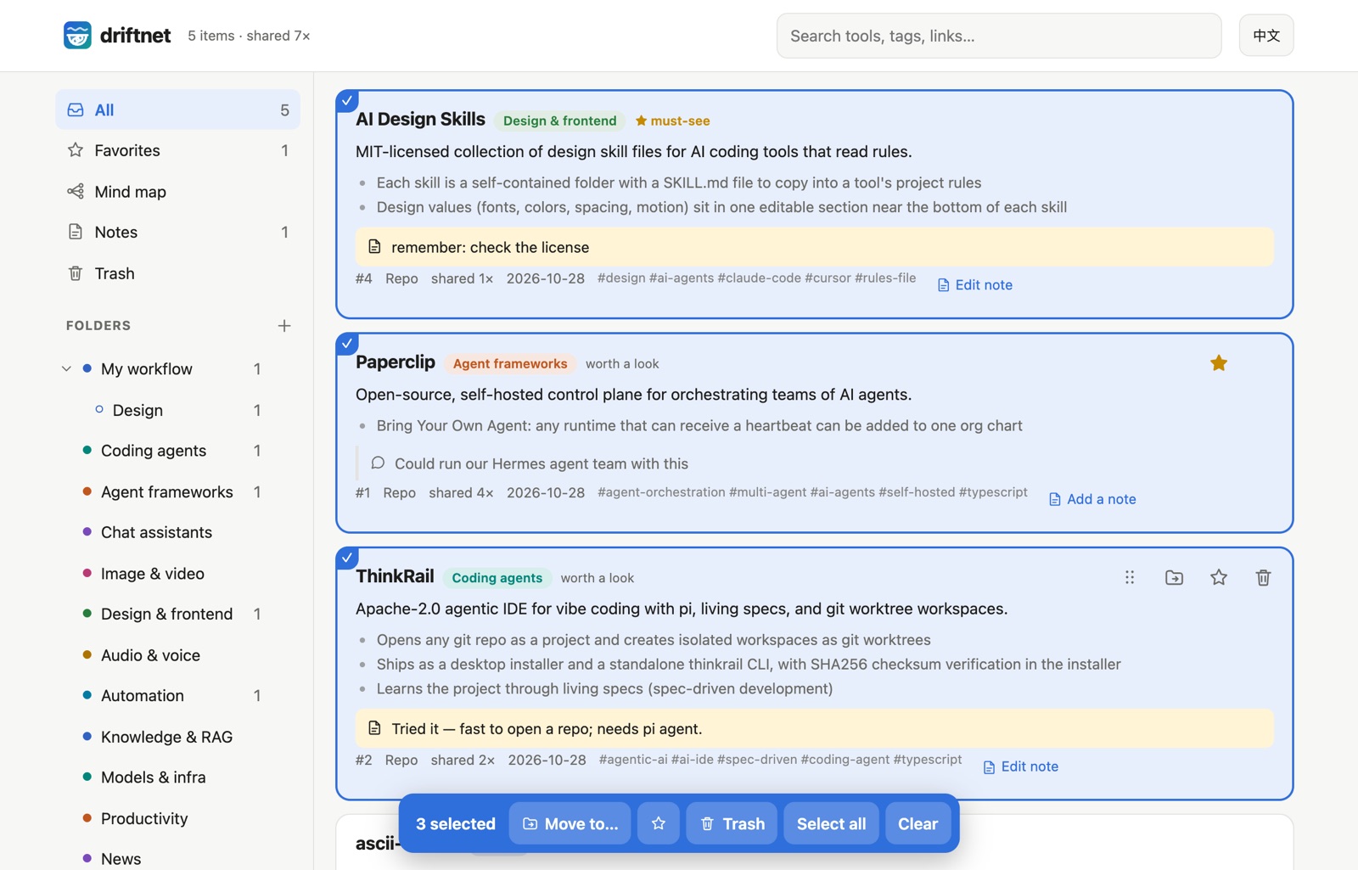Screen dimensions: 1358x870
Task: Click the search tools input field
Action: [999, 36]
